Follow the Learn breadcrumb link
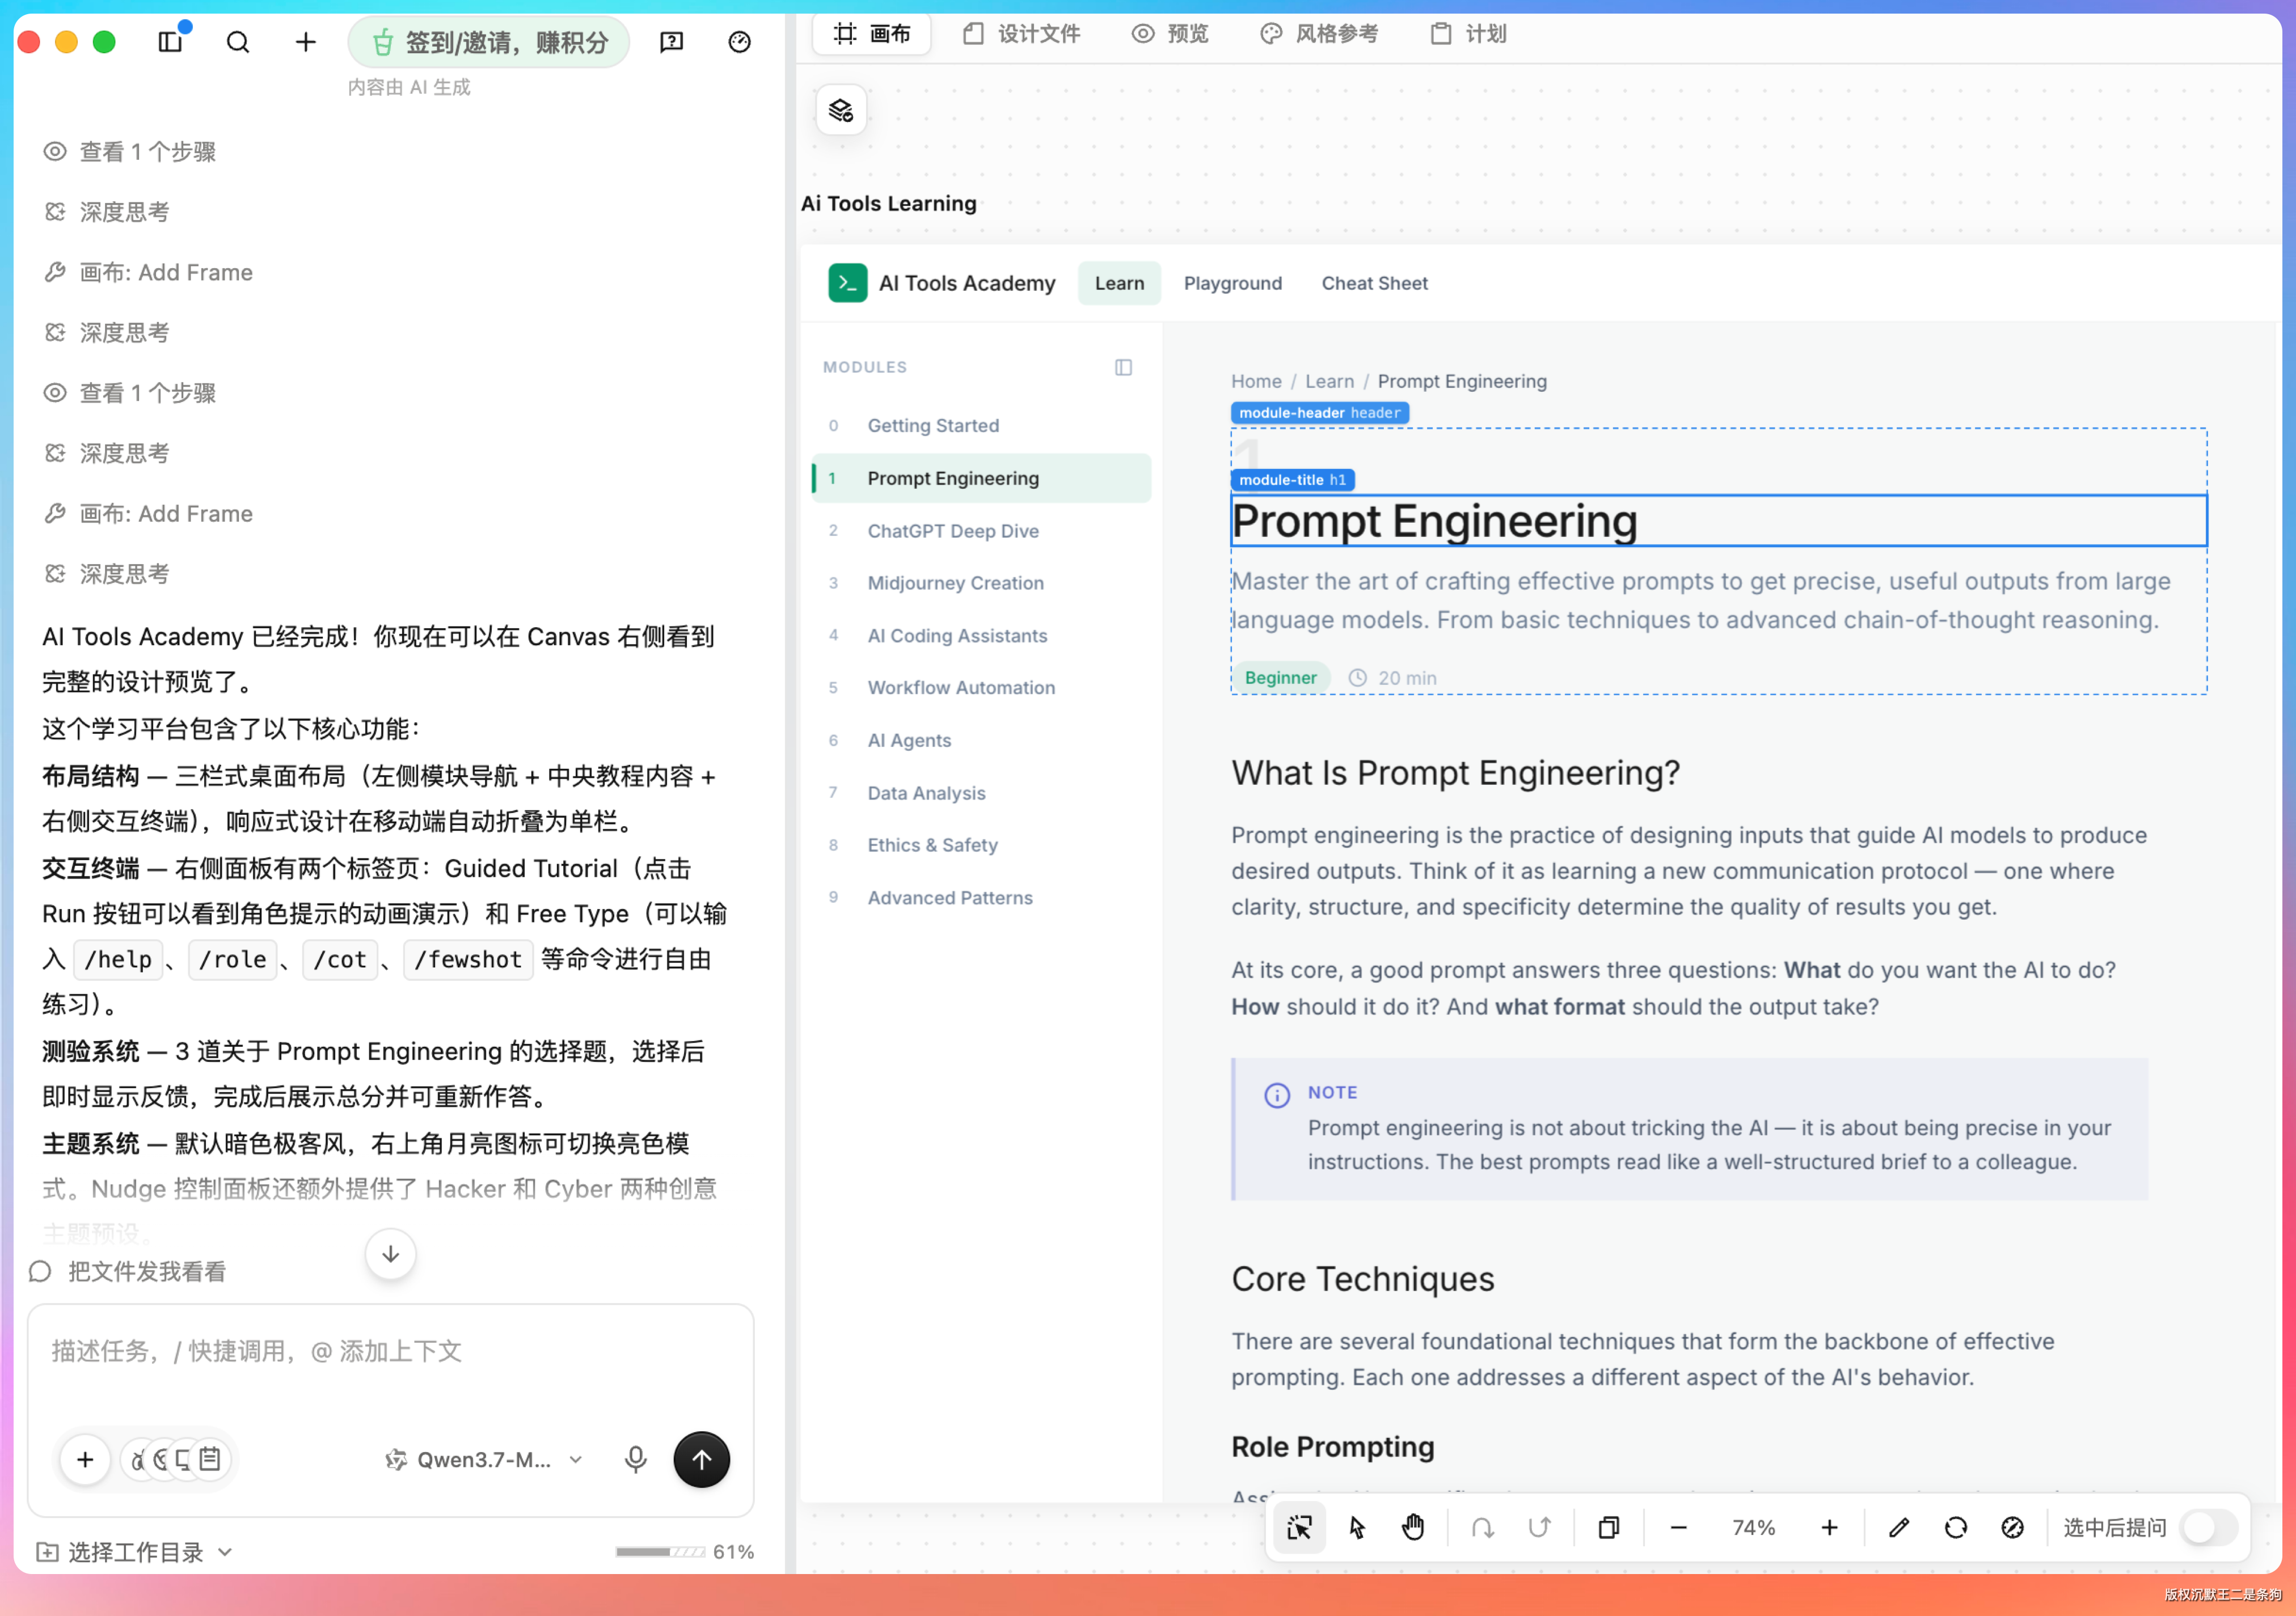Image resolution: width=2296 pixels, height=1616 pixels. (x=1329, y=381)
